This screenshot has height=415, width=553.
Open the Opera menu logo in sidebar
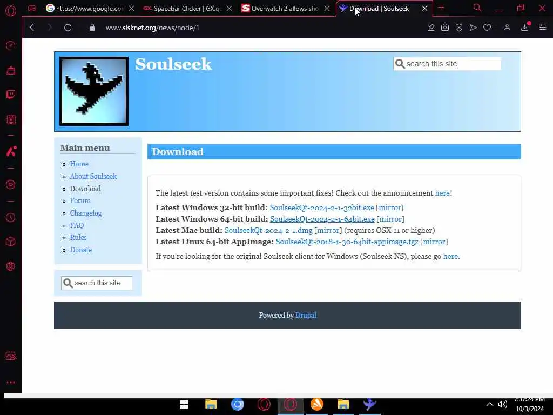click(11, 11)
